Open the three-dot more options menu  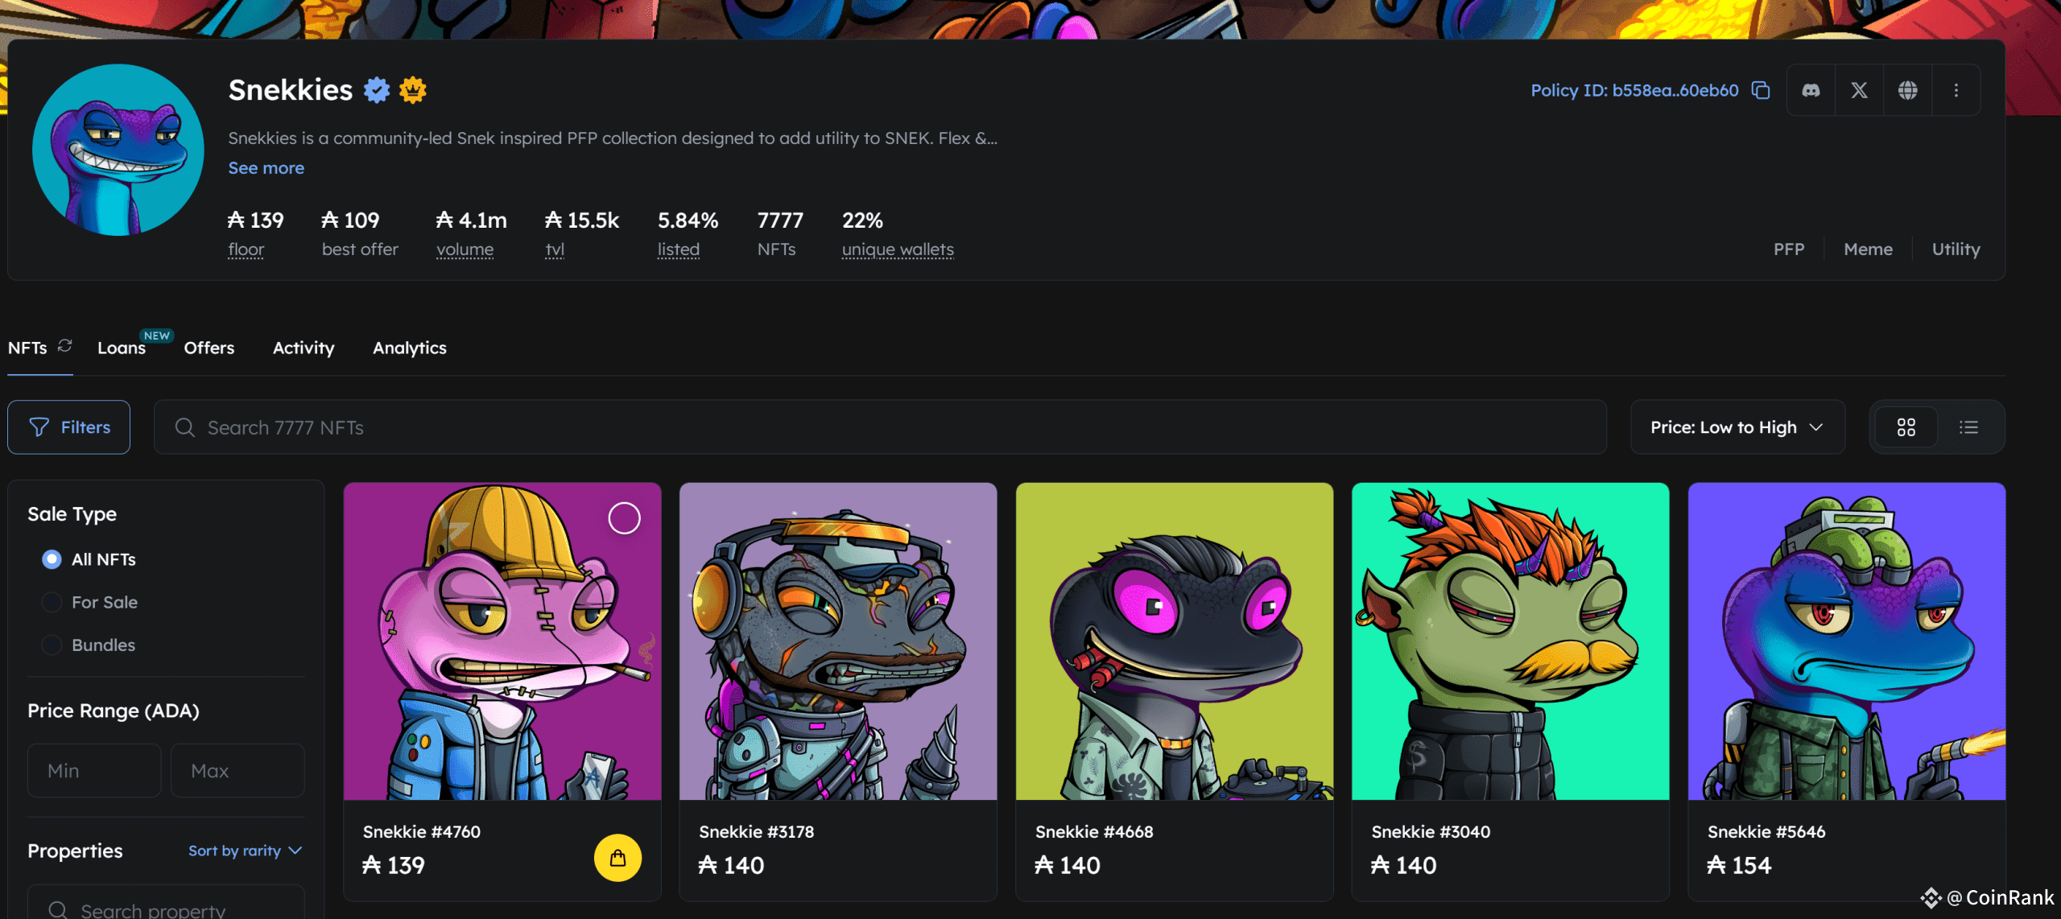(1956, 90)
